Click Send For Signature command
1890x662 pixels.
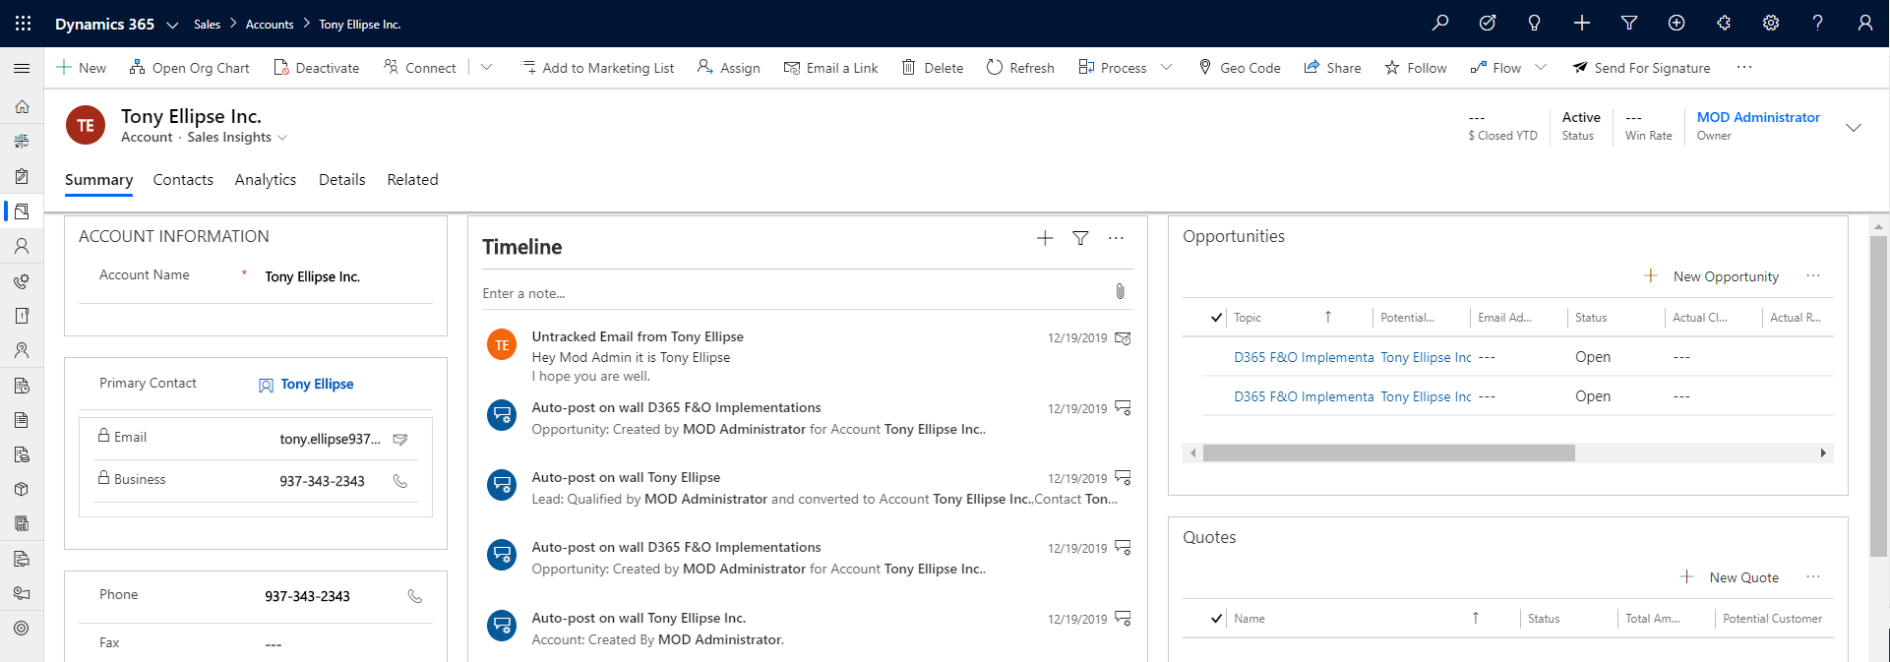[1641, 68]
